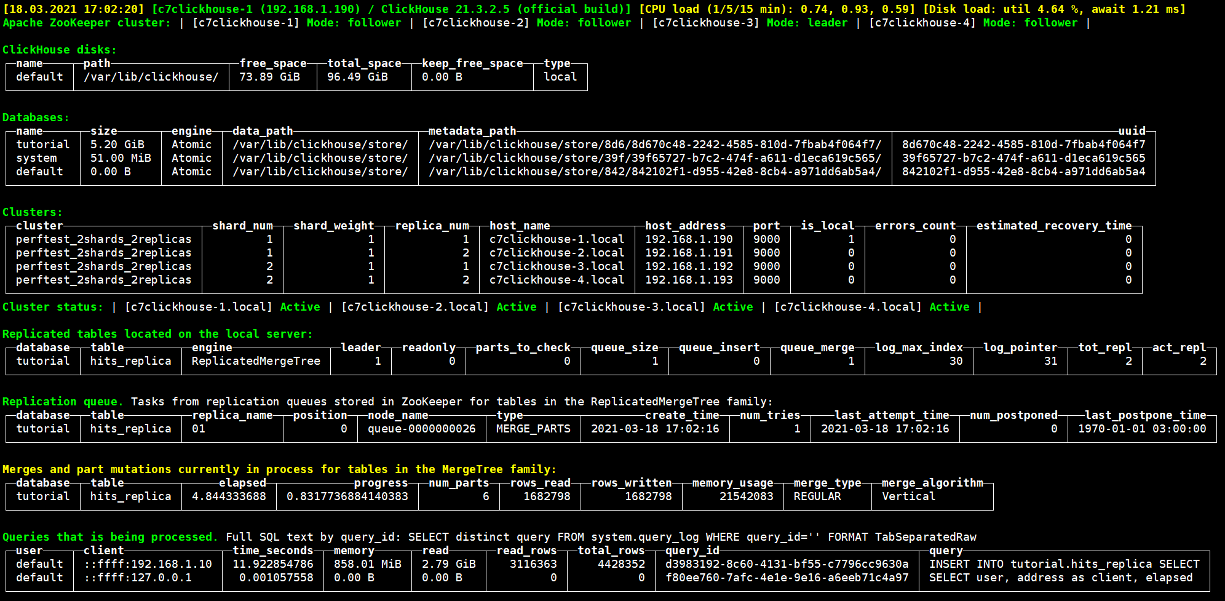Click host_address 192.168.1.193

[689, 280]
